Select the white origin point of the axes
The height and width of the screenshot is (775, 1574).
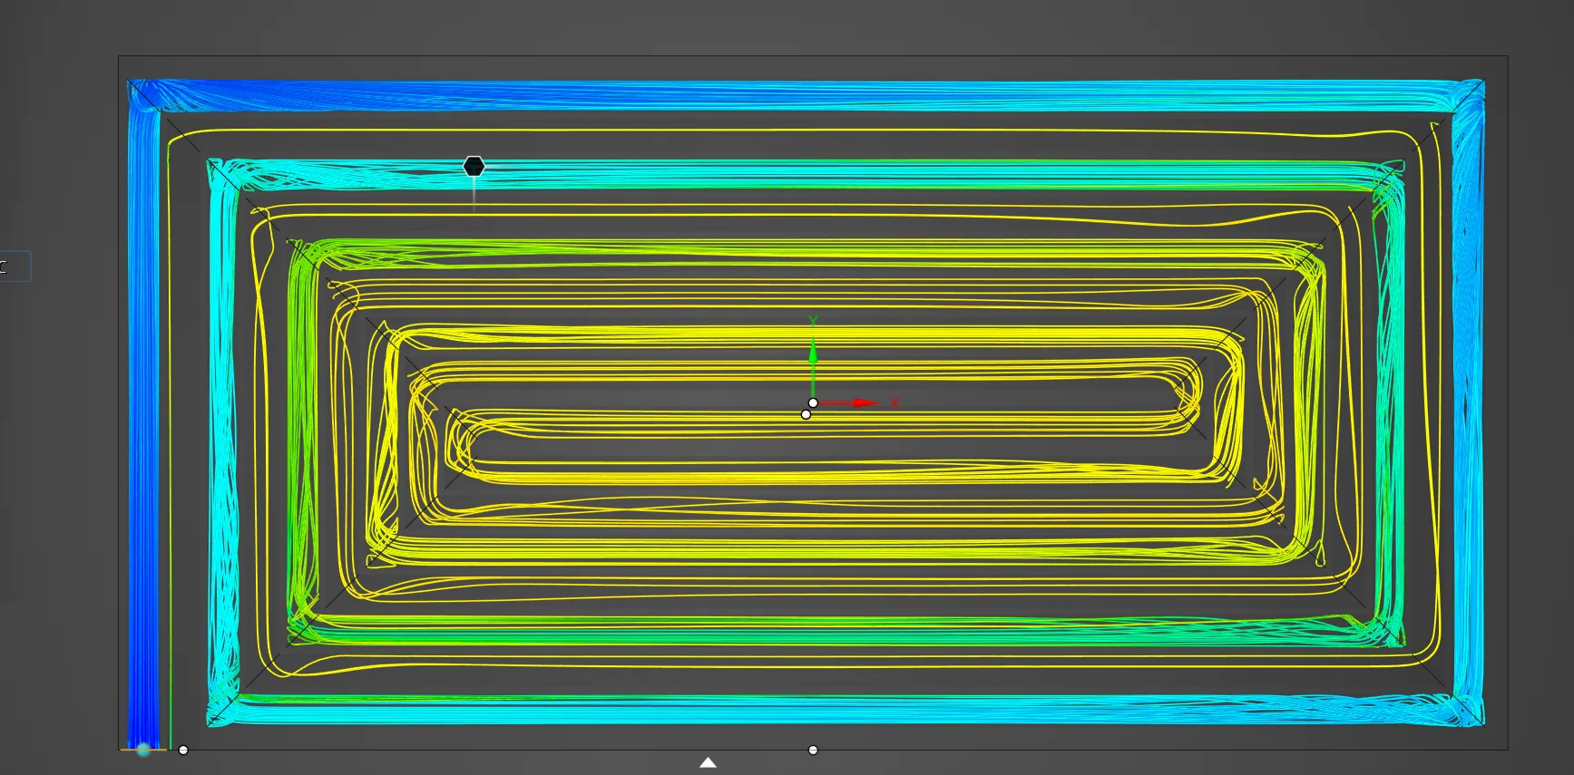click(x=813, y=402)
